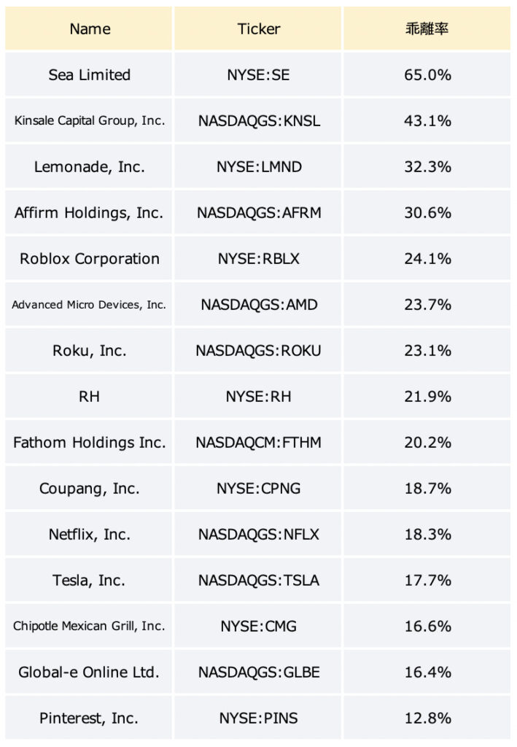Select Kinsale Capital Group, Inc. cell
This screenshot has width=517, height=747.
click(89, 120)
